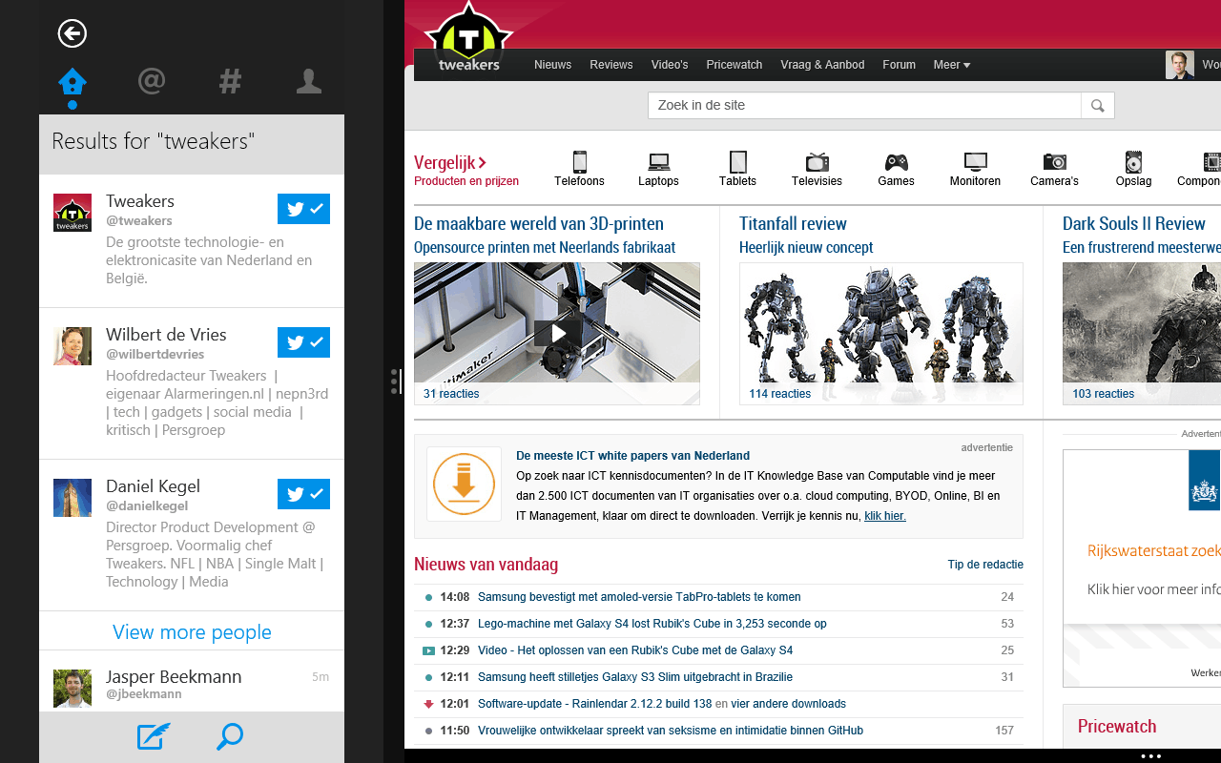This screenshot has height=763, width=1221.
Task: Select the Televisies category icon
Action: [817, 162]
